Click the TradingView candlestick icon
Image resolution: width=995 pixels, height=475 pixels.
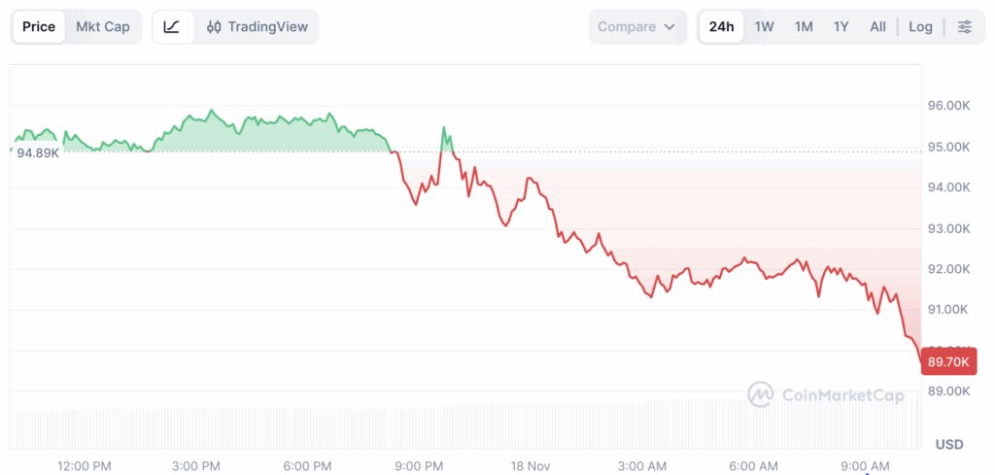(x=214, y=27)
